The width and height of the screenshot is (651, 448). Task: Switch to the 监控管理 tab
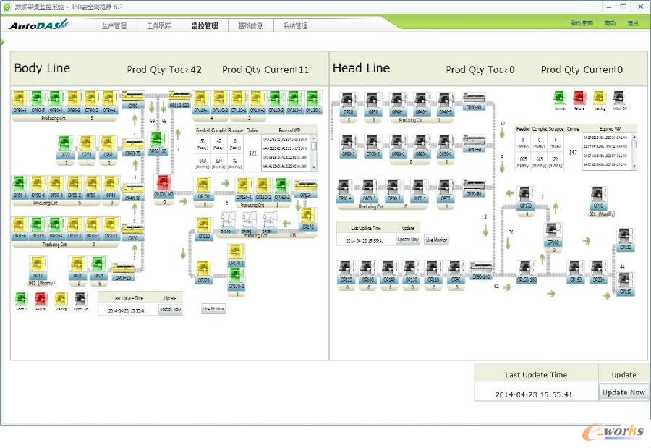click(x=204, y=26)
